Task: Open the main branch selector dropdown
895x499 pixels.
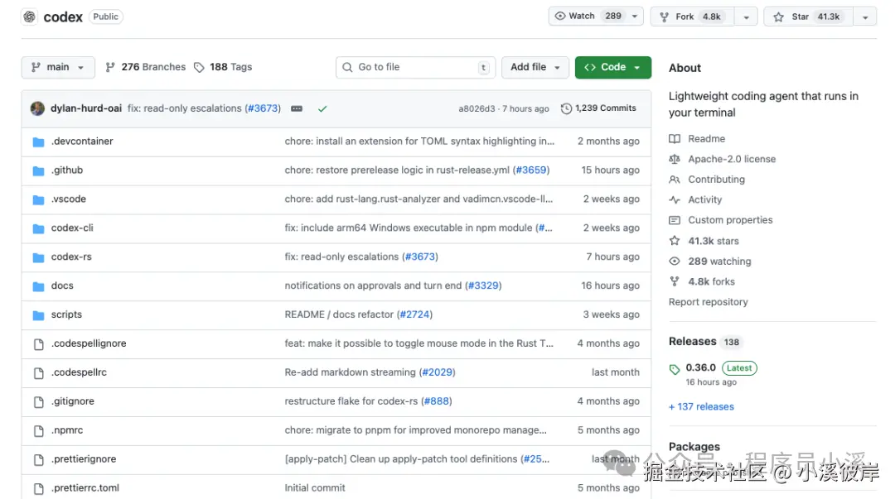Action: click(x=58, y=67)
